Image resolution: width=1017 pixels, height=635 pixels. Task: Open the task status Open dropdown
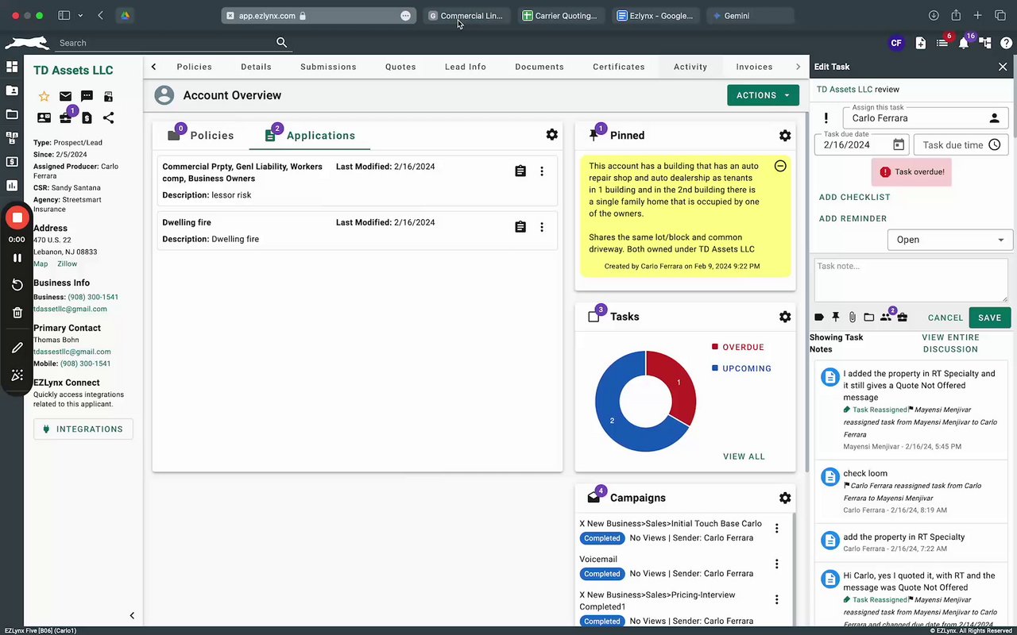pos(950,240)
